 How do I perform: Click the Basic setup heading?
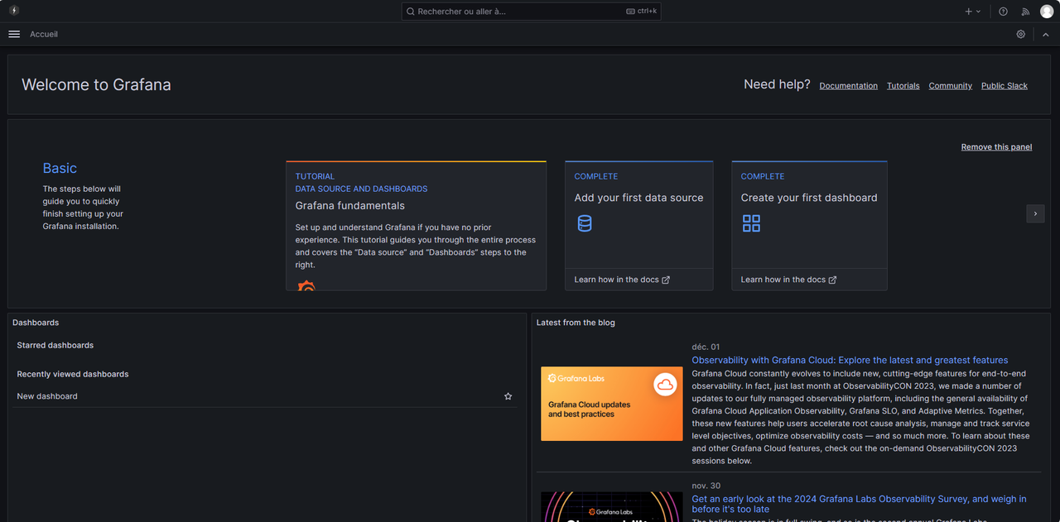click(x=60, y=168)
